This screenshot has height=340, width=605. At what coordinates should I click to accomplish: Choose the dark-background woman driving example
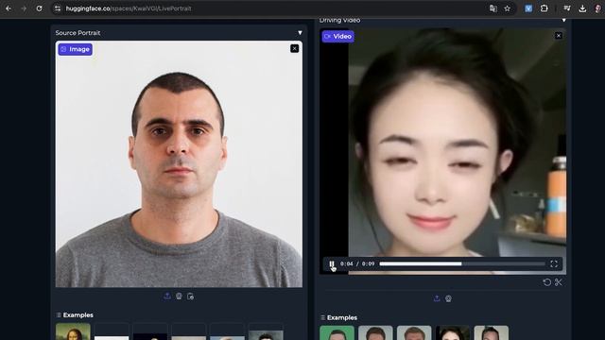(453, 332)
